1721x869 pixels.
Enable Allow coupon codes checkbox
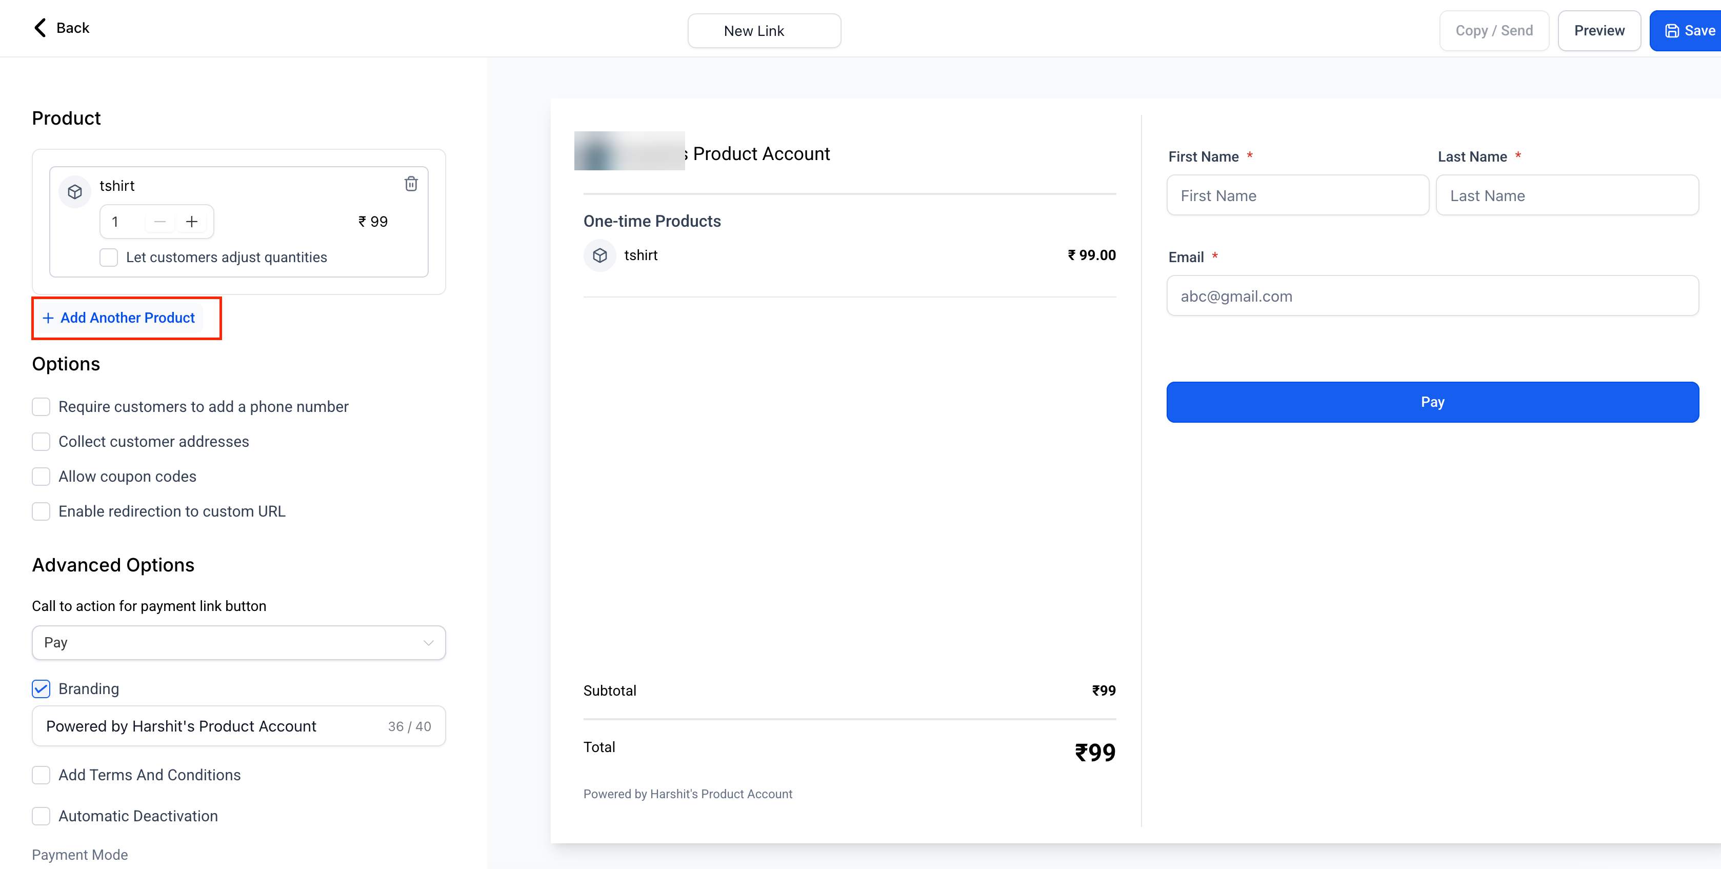pyautogui.click(x=42, y=476)
